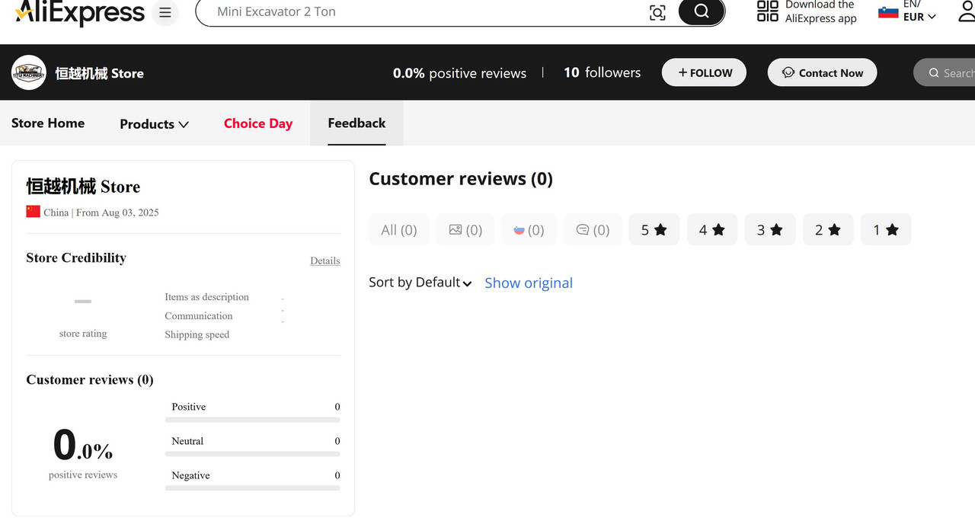
Task: Open the hamburger categories menu
Action: pyautogui.click(x=165, y=13)
